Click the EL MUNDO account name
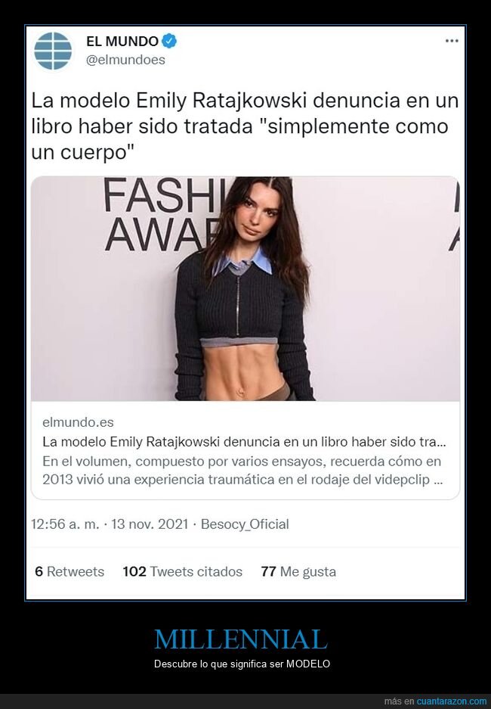The image size is (491, 709). 122,41
